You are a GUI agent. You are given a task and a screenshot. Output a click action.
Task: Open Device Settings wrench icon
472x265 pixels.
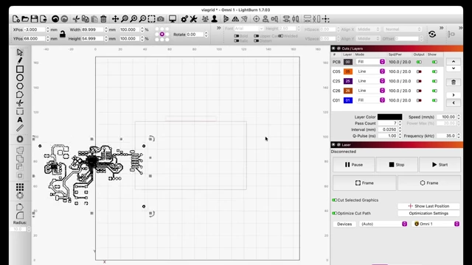click(x=193, y=19)
